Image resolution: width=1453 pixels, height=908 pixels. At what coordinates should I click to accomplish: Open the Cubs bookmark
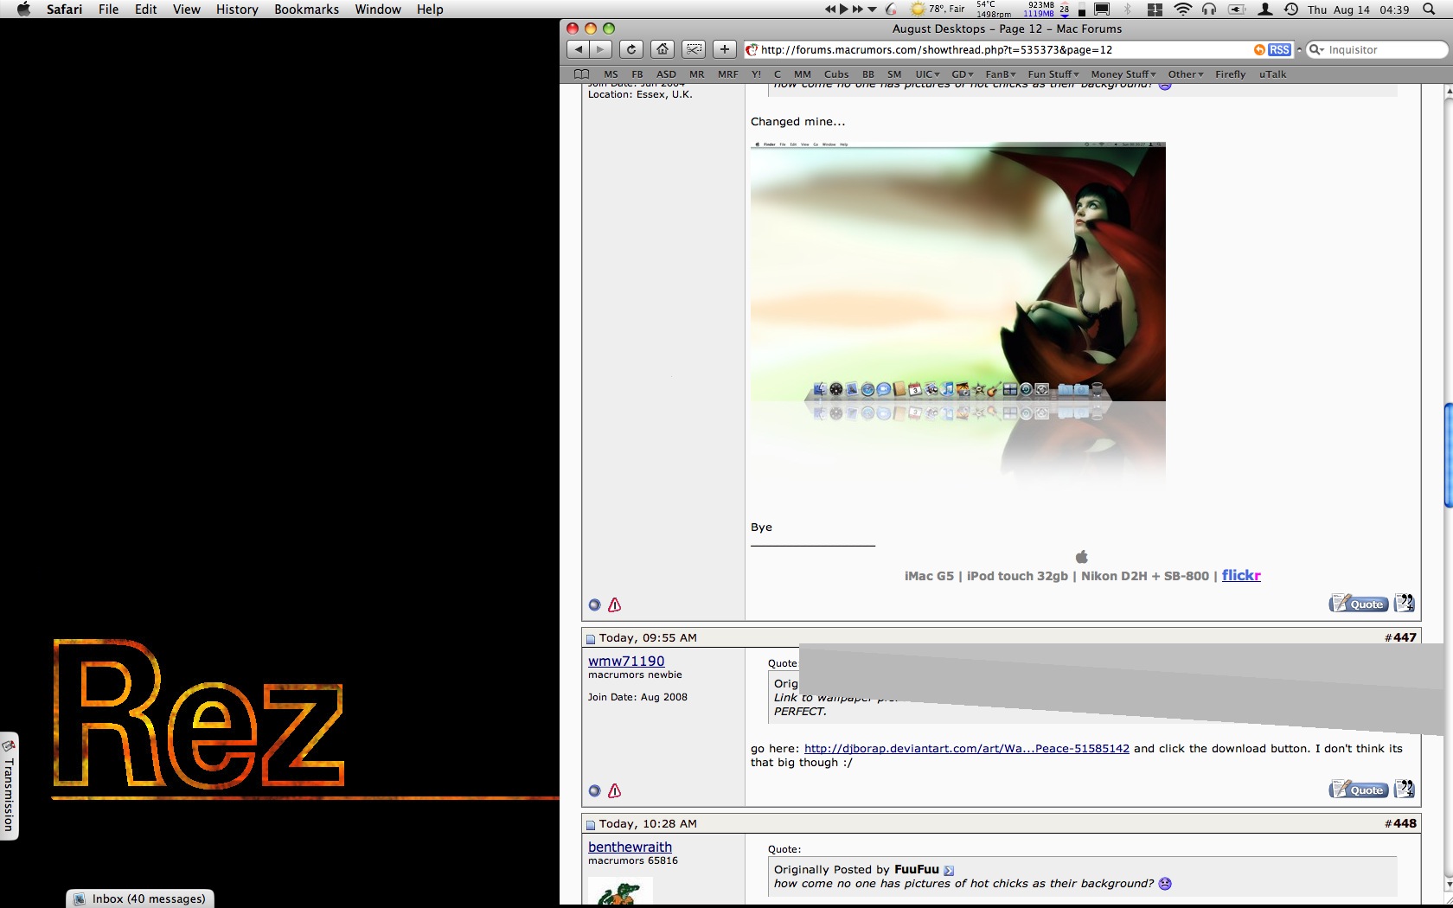pos(836,74)
